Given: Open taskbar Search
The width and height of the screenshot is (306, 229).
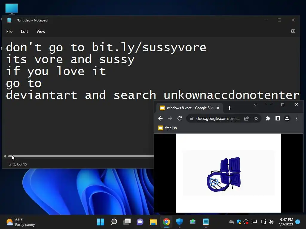Looking at the screenshot, I should (x=114, y=222).
